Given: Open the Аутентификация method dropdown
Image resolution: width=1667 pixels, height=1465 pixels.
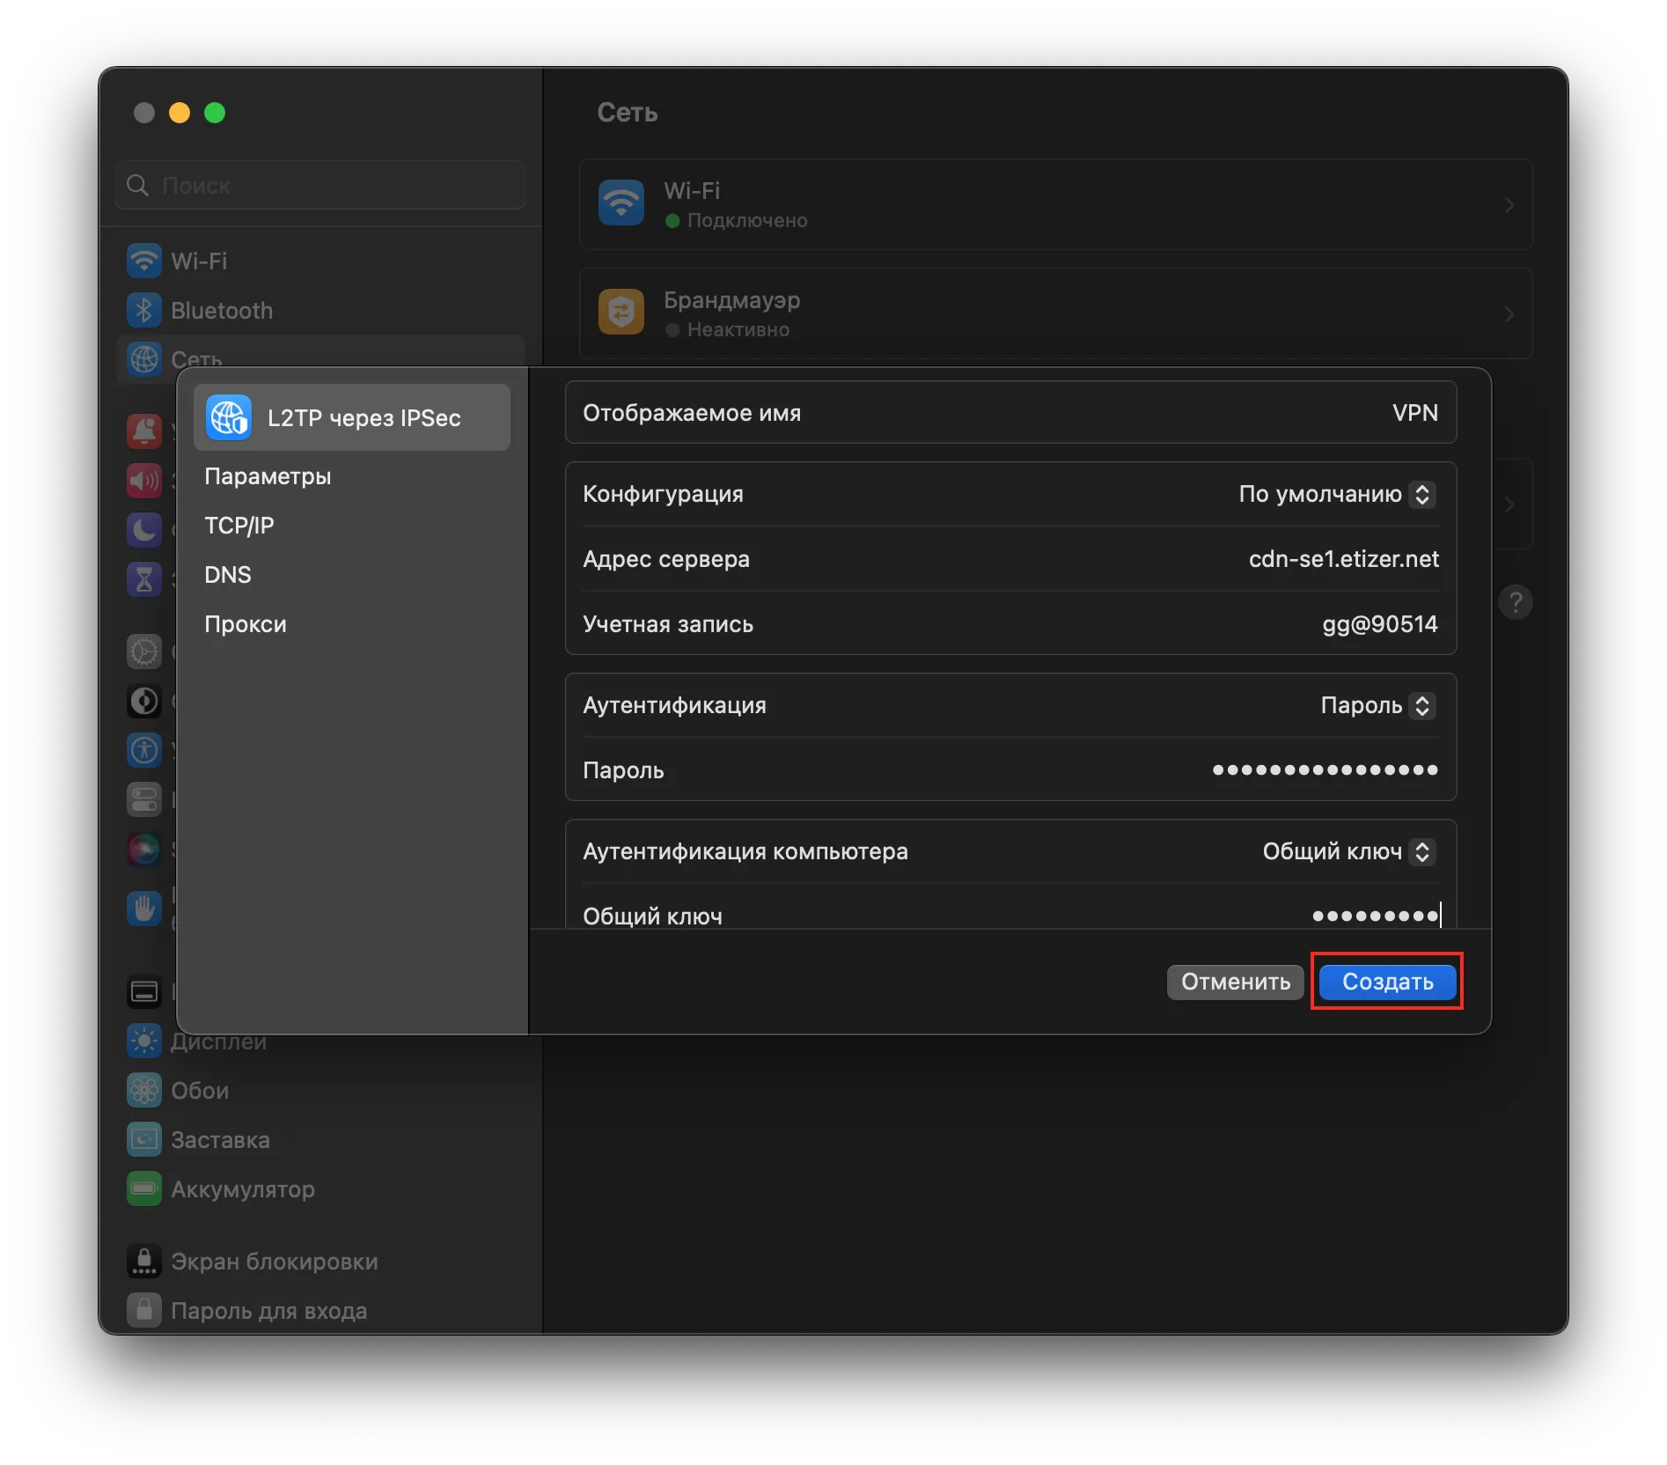Looking at the screenshot, I should (x=1422, y=705).
